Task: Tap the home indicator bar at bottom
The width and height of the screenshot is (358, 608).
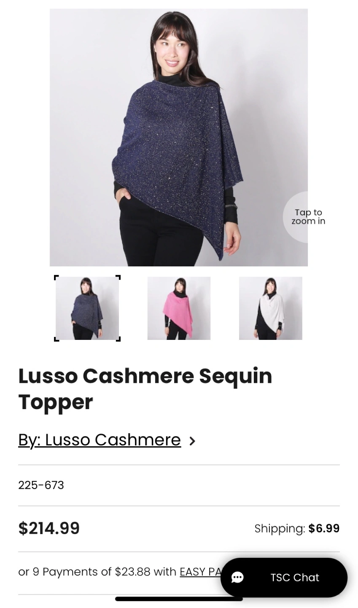Action: pos(179,598)
